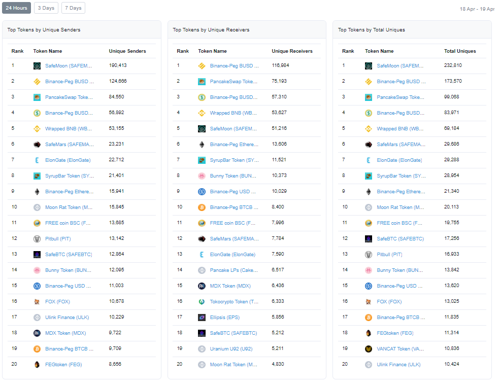This screenshot has height=386, width=499.
Task: Open Pitbull (PIT) link in Total Uniques
Action: 389,255
